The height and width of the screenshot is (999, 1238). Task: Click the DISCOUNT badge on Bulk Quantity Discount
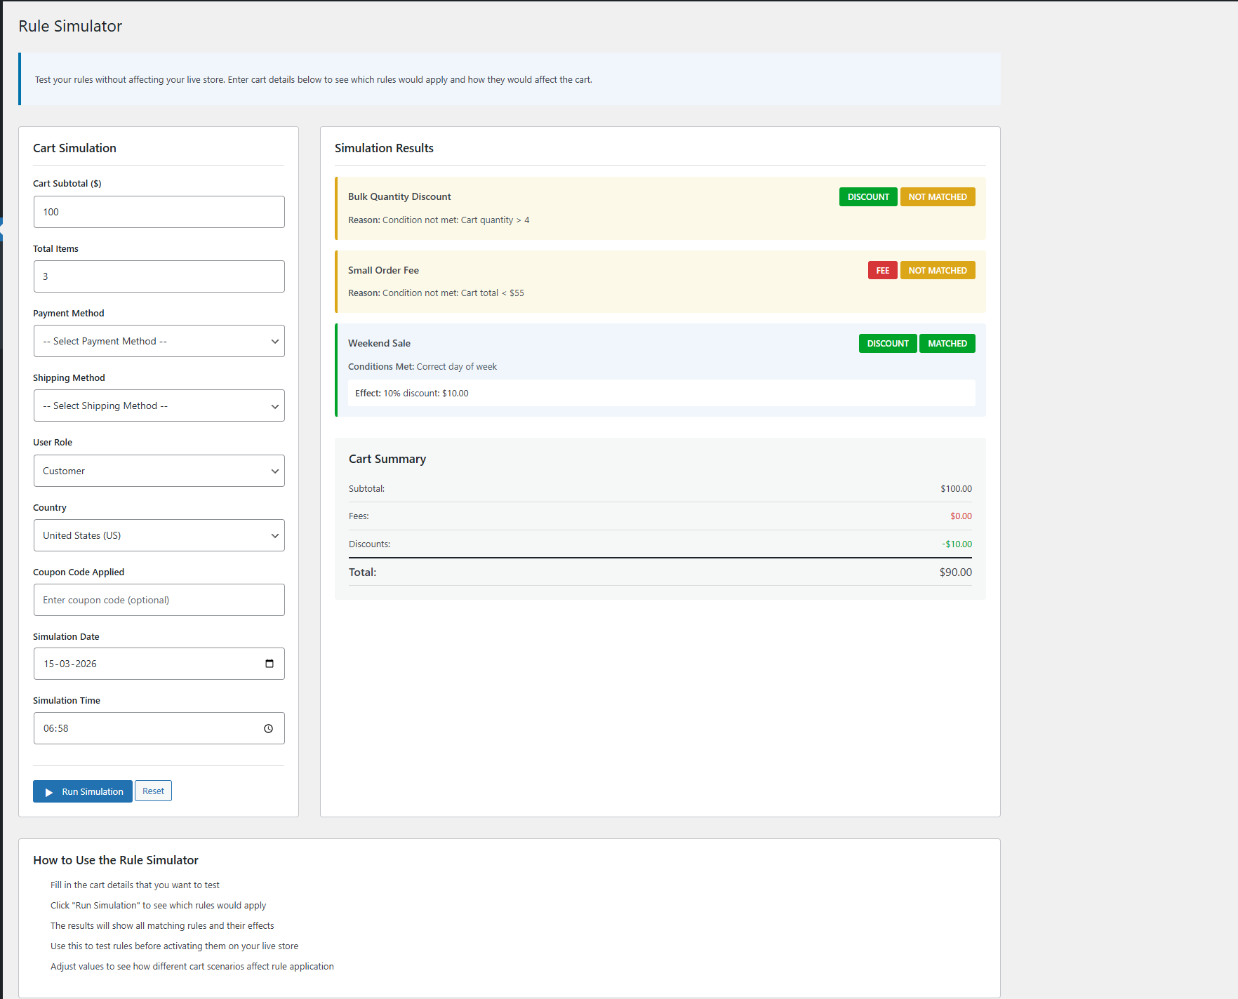point(868,196)
